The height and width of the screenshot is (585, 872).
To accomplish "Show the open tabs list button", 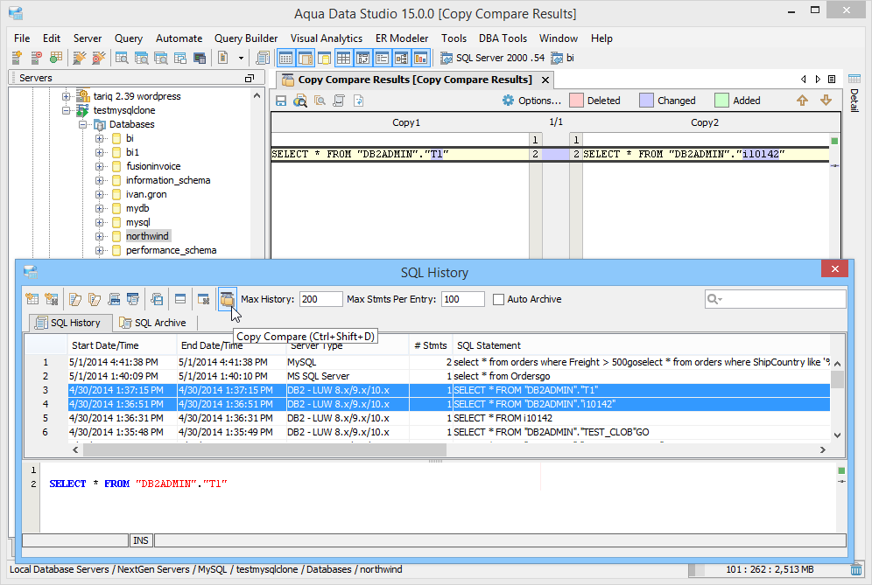I will click(832, 79).
